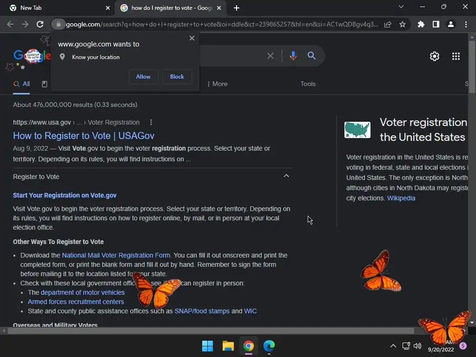Open the Extensions puzzle icon
This screenshot has height=357, width=476.
tap(421, 24)
